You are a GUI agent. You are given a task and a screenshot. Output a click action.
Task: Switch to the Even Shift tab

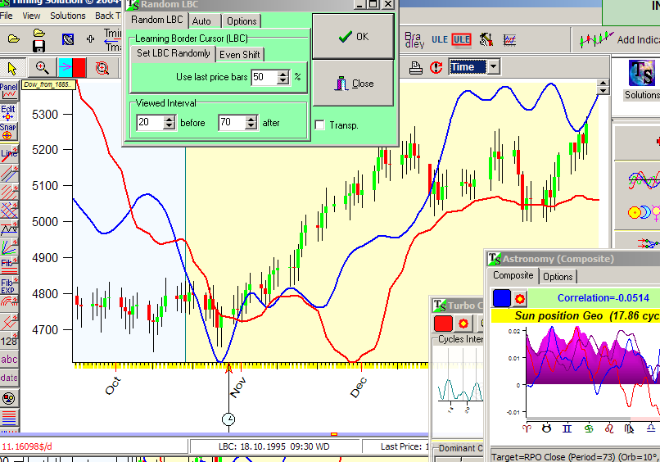tap(240, 54)
